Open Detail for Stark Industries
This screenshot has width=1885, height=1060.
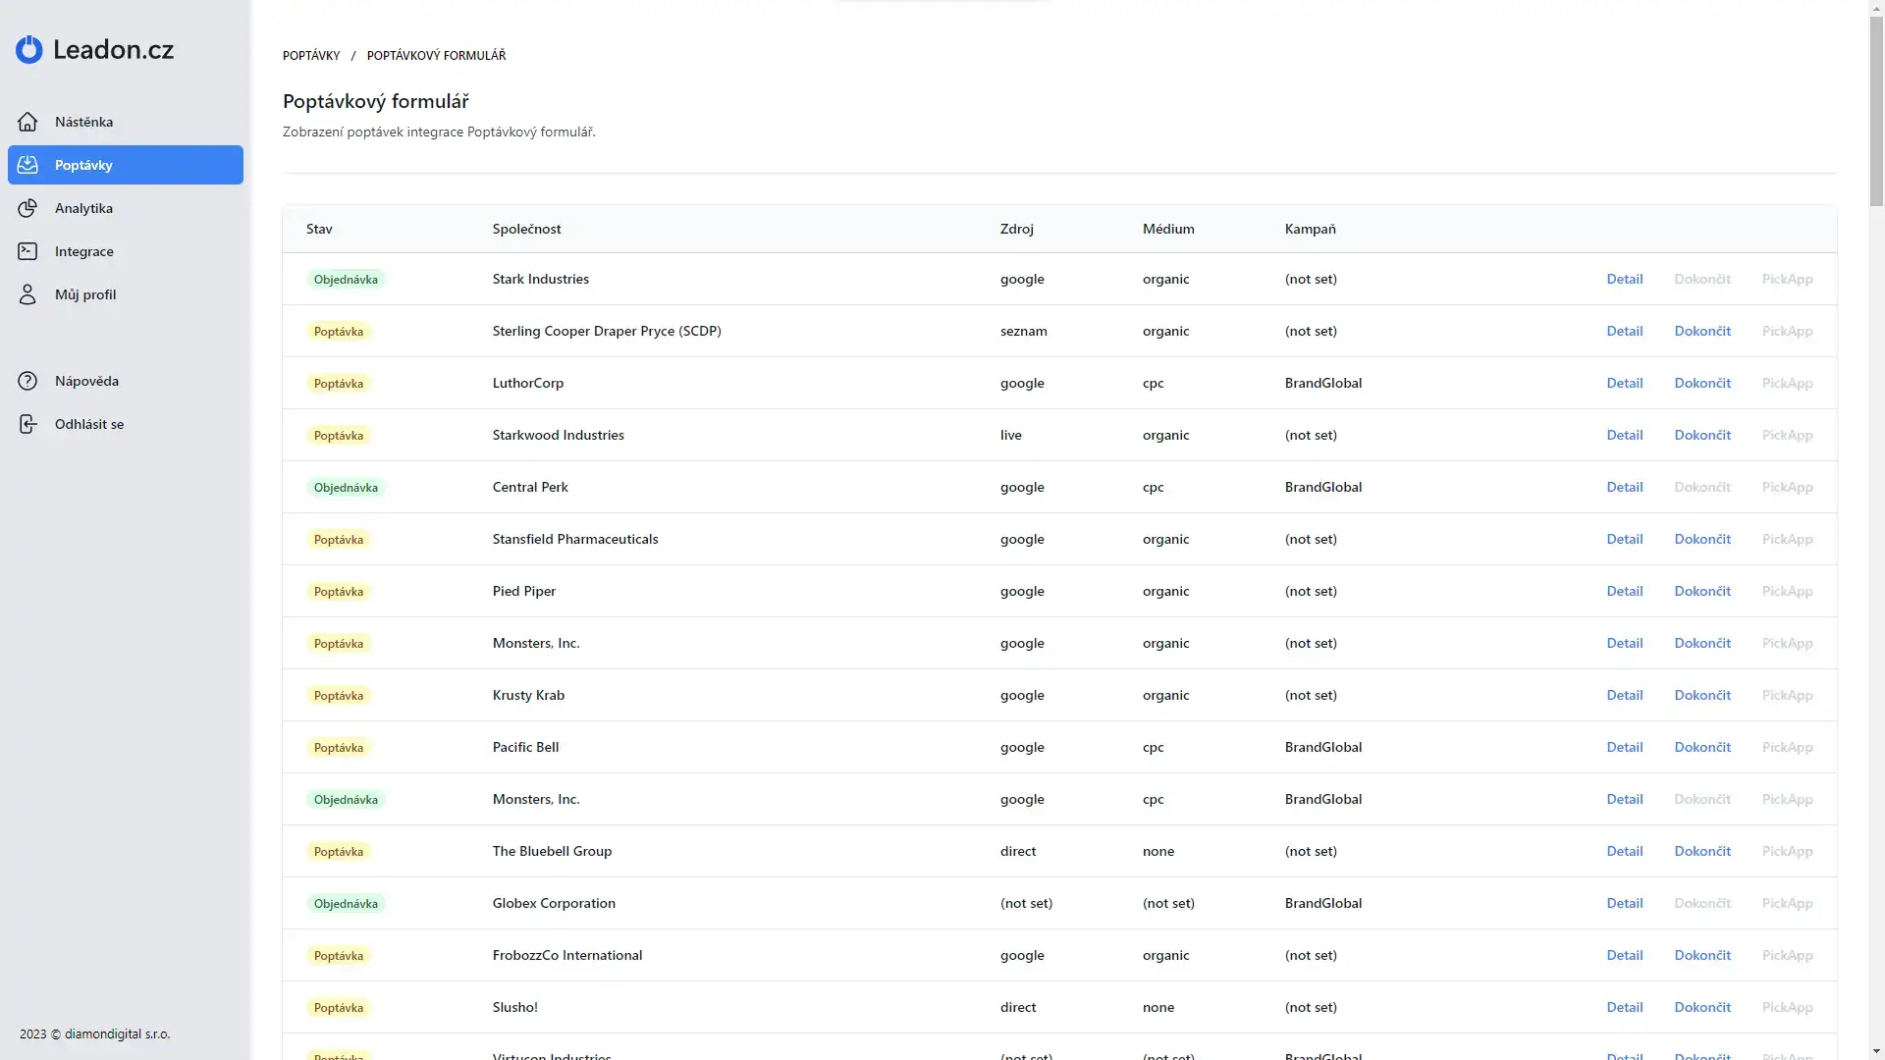pos(1624,279)
